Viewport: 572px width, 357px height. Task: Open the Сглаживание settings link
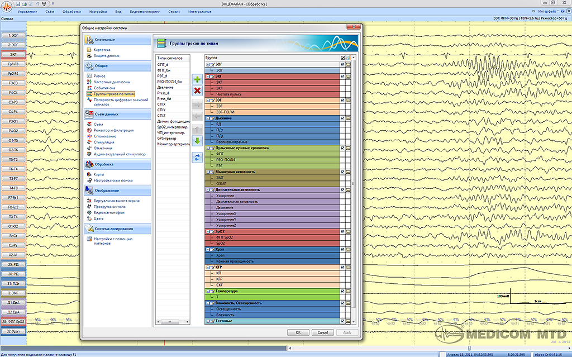(104, 136)
